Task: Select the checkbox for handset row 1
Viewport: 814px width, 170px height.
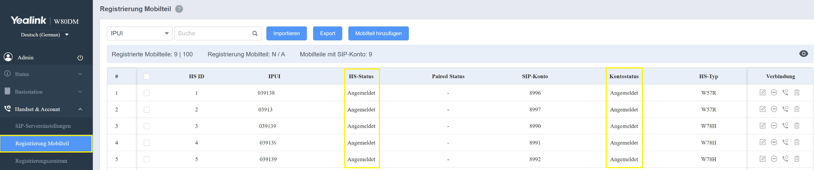Action: coord(147,93)
